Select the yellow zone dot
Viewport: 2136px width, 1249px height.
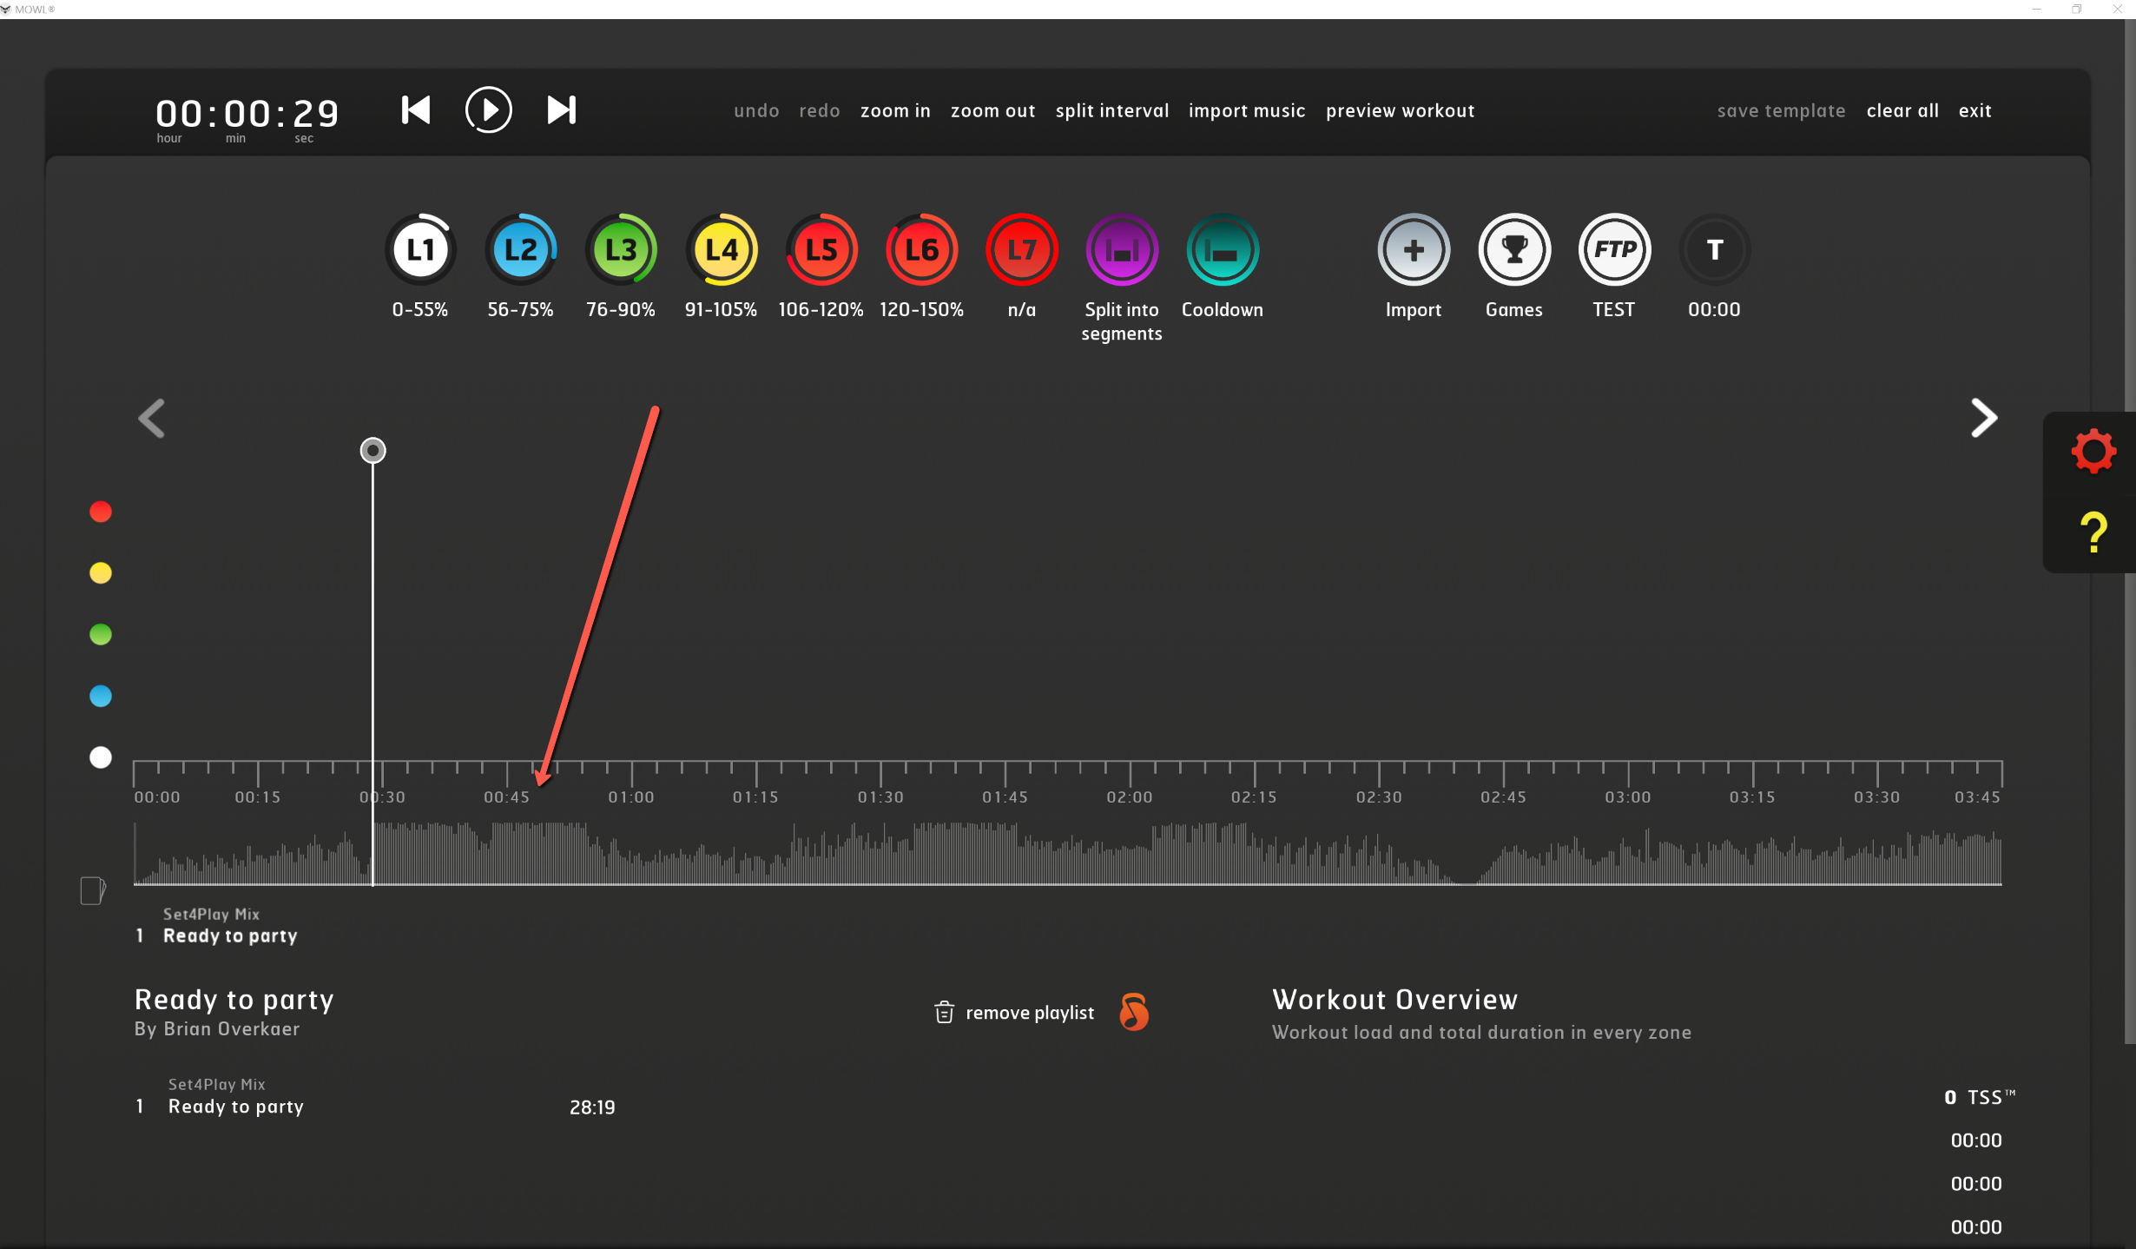(101, 573)
